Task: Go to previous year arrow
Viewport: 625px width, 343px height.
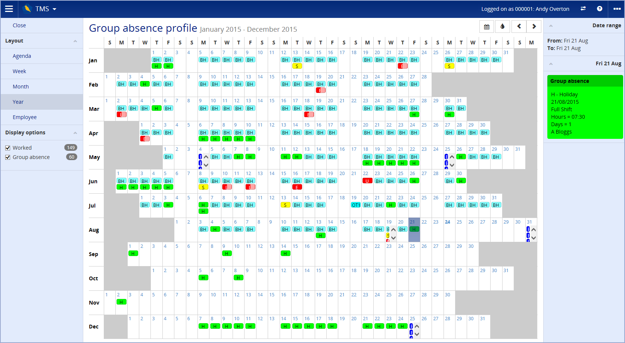Action: pos(519,26)
